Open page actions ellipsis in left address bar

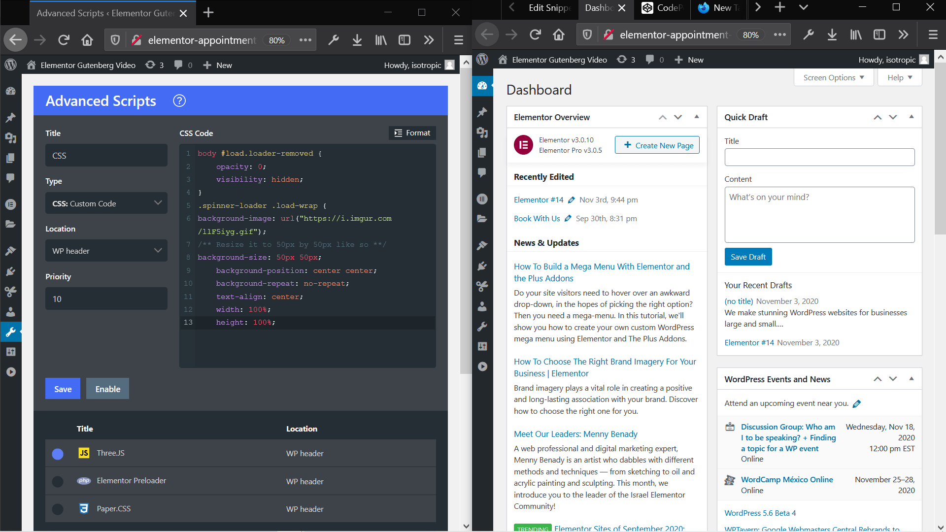pos(305,40)
